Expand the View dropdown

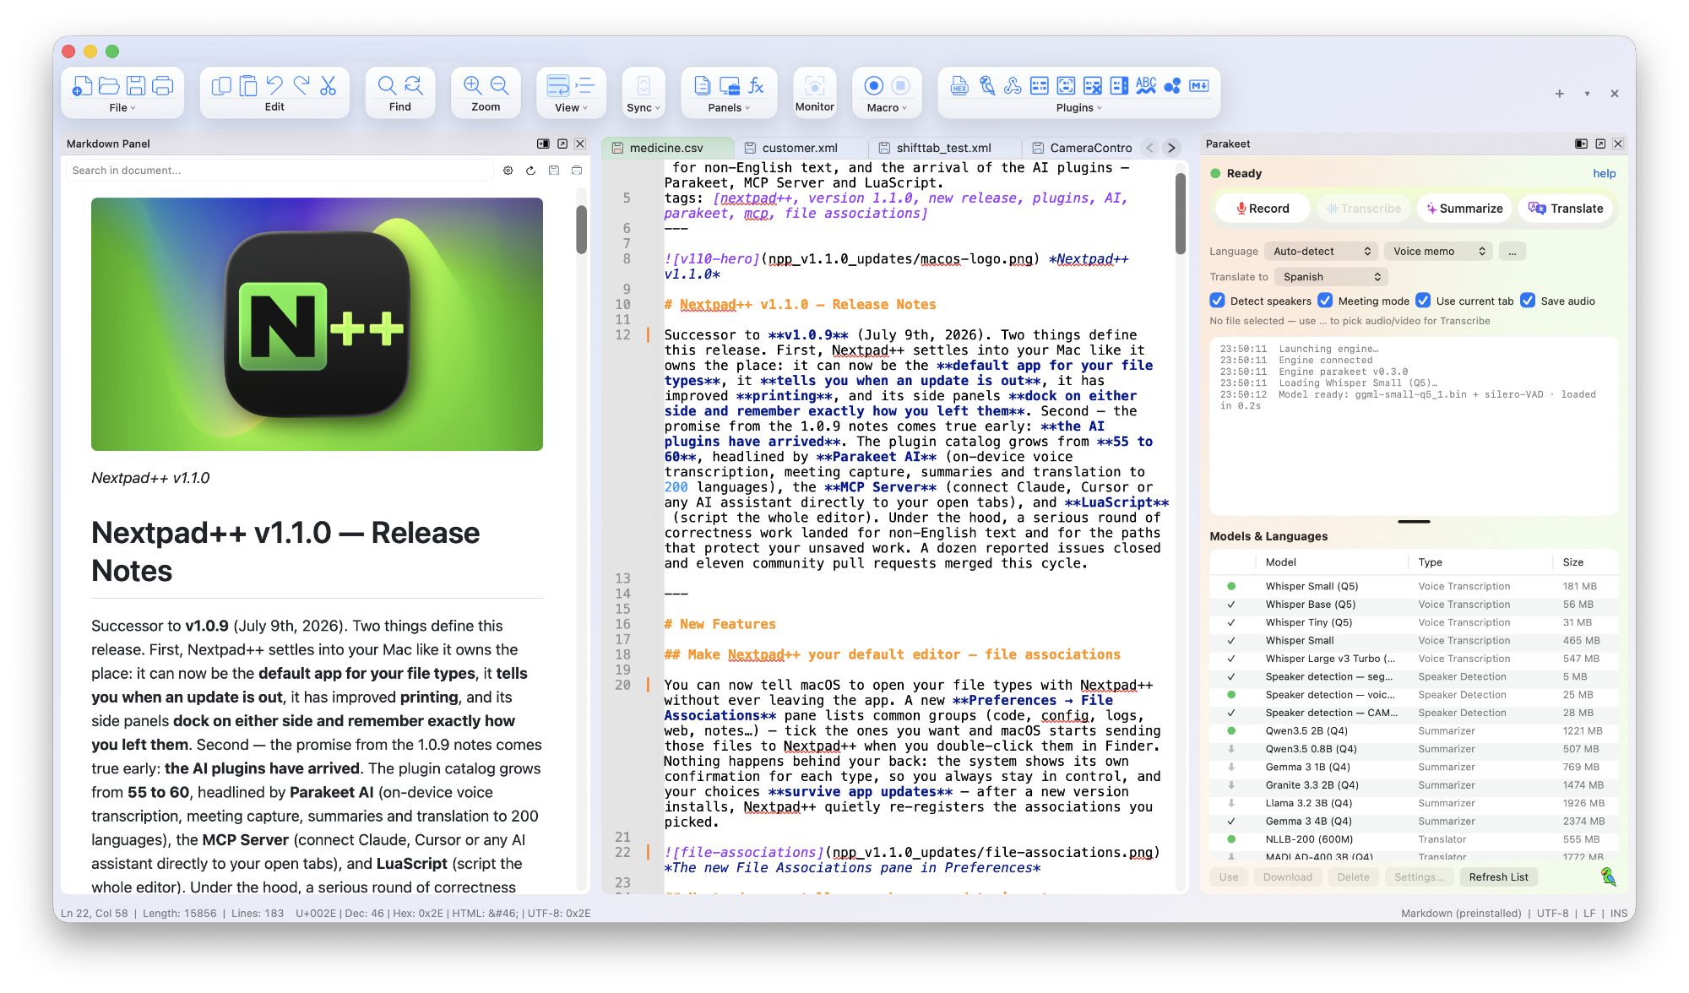click(571, 108)
